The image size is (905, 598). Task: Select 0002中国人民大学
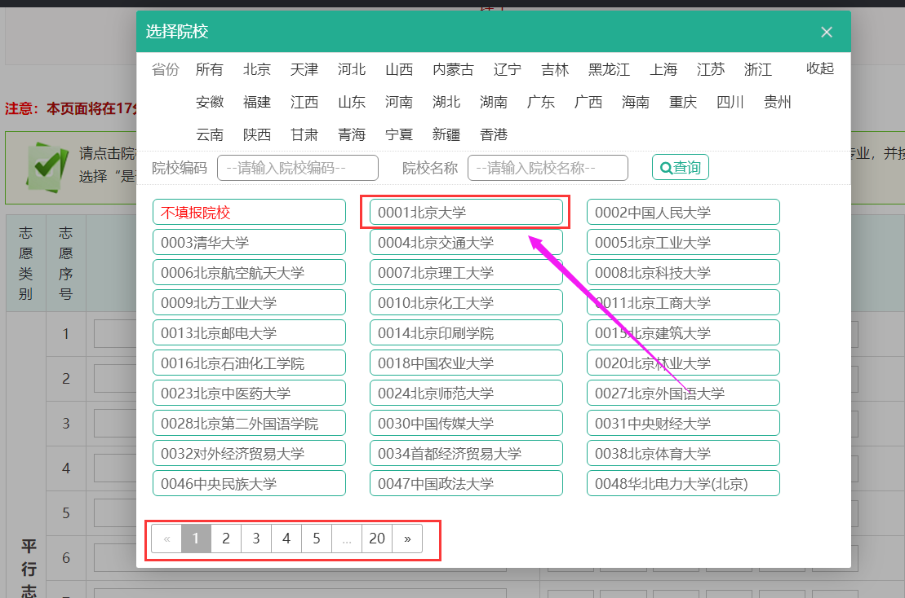(683, 212)
